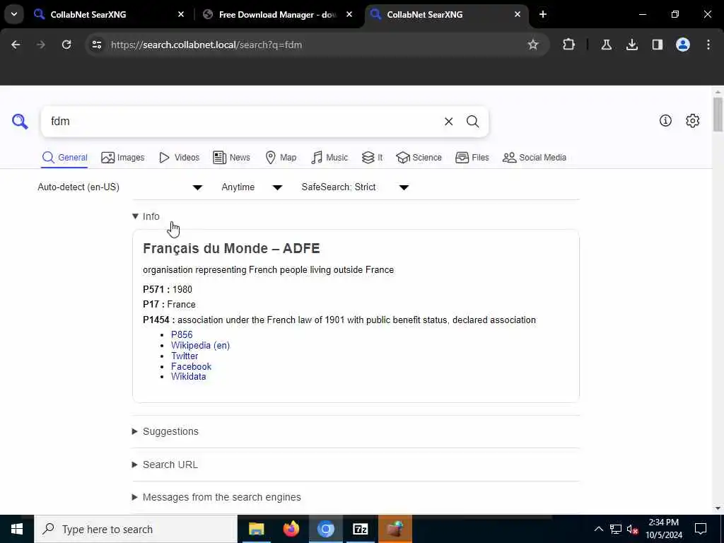The height and width of the screenshot is (543, 724).
Task: Go back using browser back arrow
Action: [x=16, y=45]
